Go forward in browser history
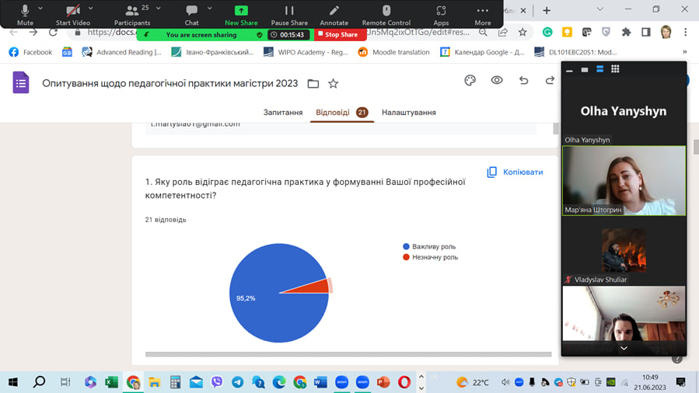This screenshot has height=393, width=699. pyautogui.click(x=33, y=32)
